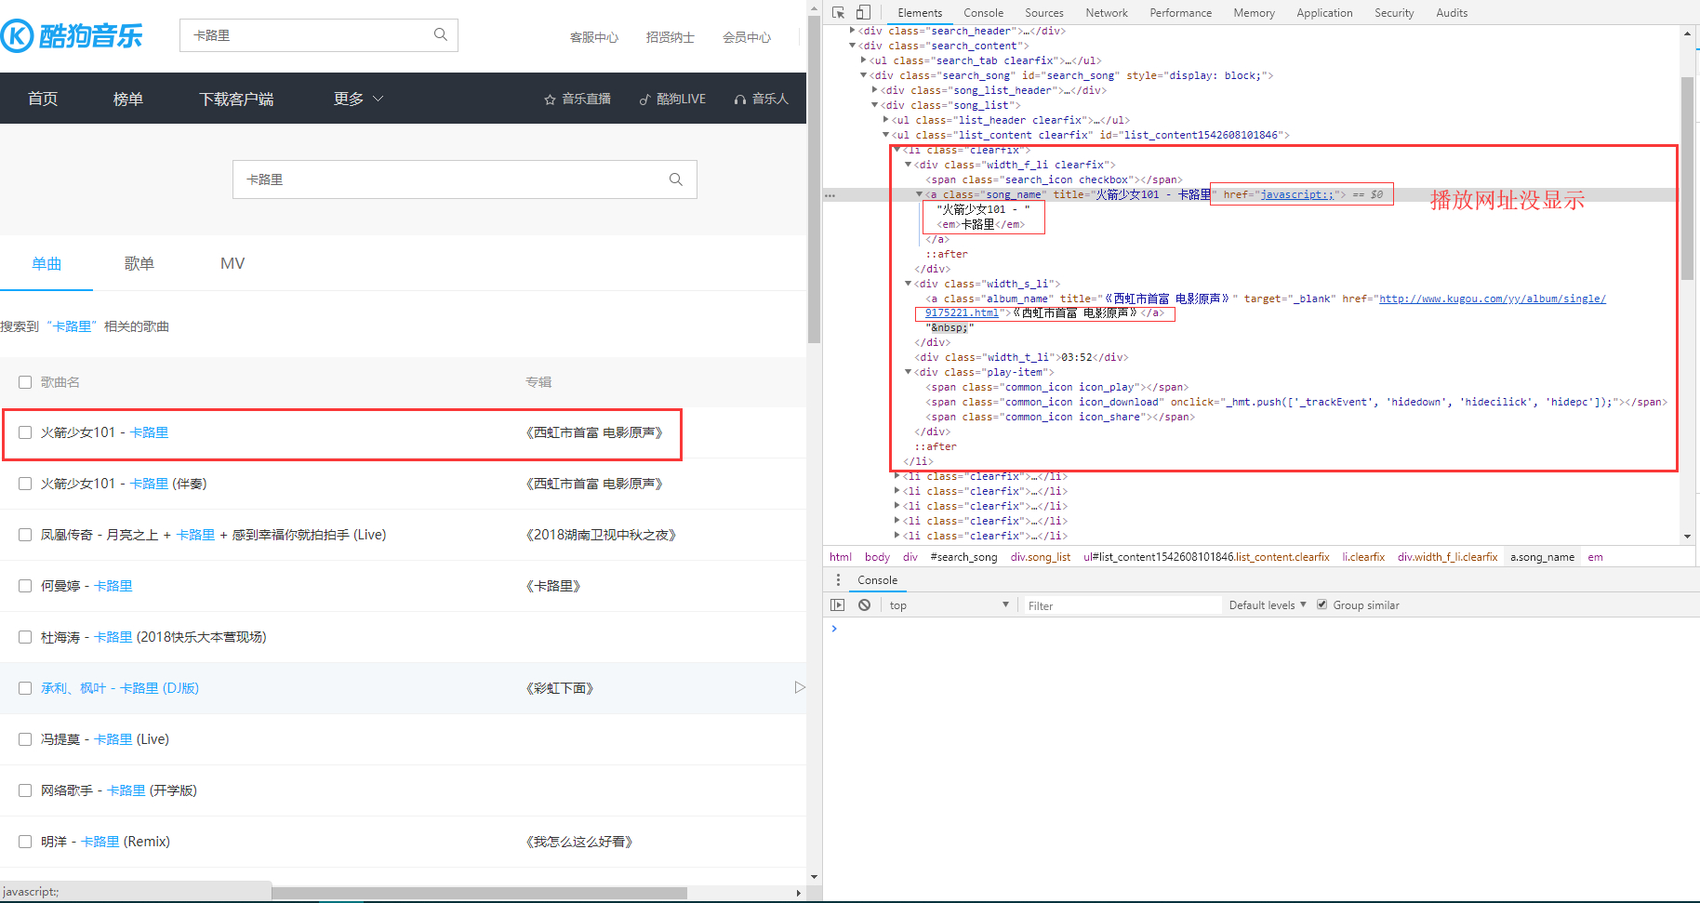Image resolution: width=1700 pixels, height=903 pixels.
Task: Go to 榜单 in navigation
Action: 128,99
